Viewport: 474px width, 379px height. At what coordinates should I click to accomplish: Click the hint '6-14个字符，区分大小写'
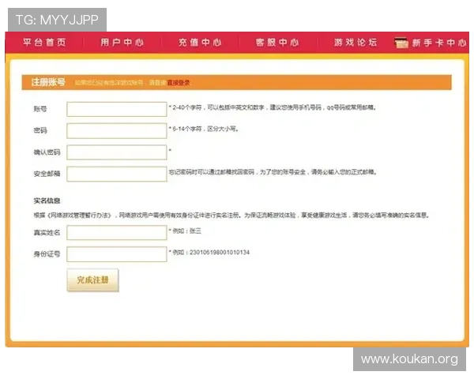coord(204,129)
